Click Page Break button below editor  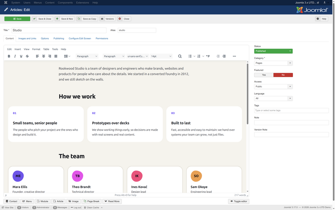92,201
